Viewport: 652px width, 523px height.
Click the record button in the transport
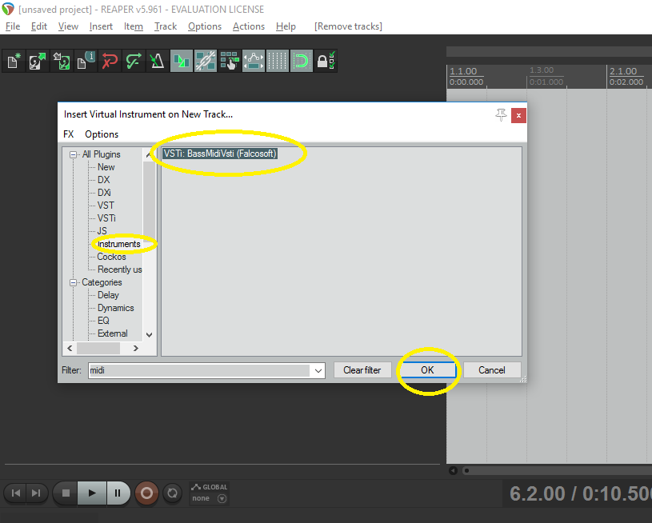pos(146,493)
